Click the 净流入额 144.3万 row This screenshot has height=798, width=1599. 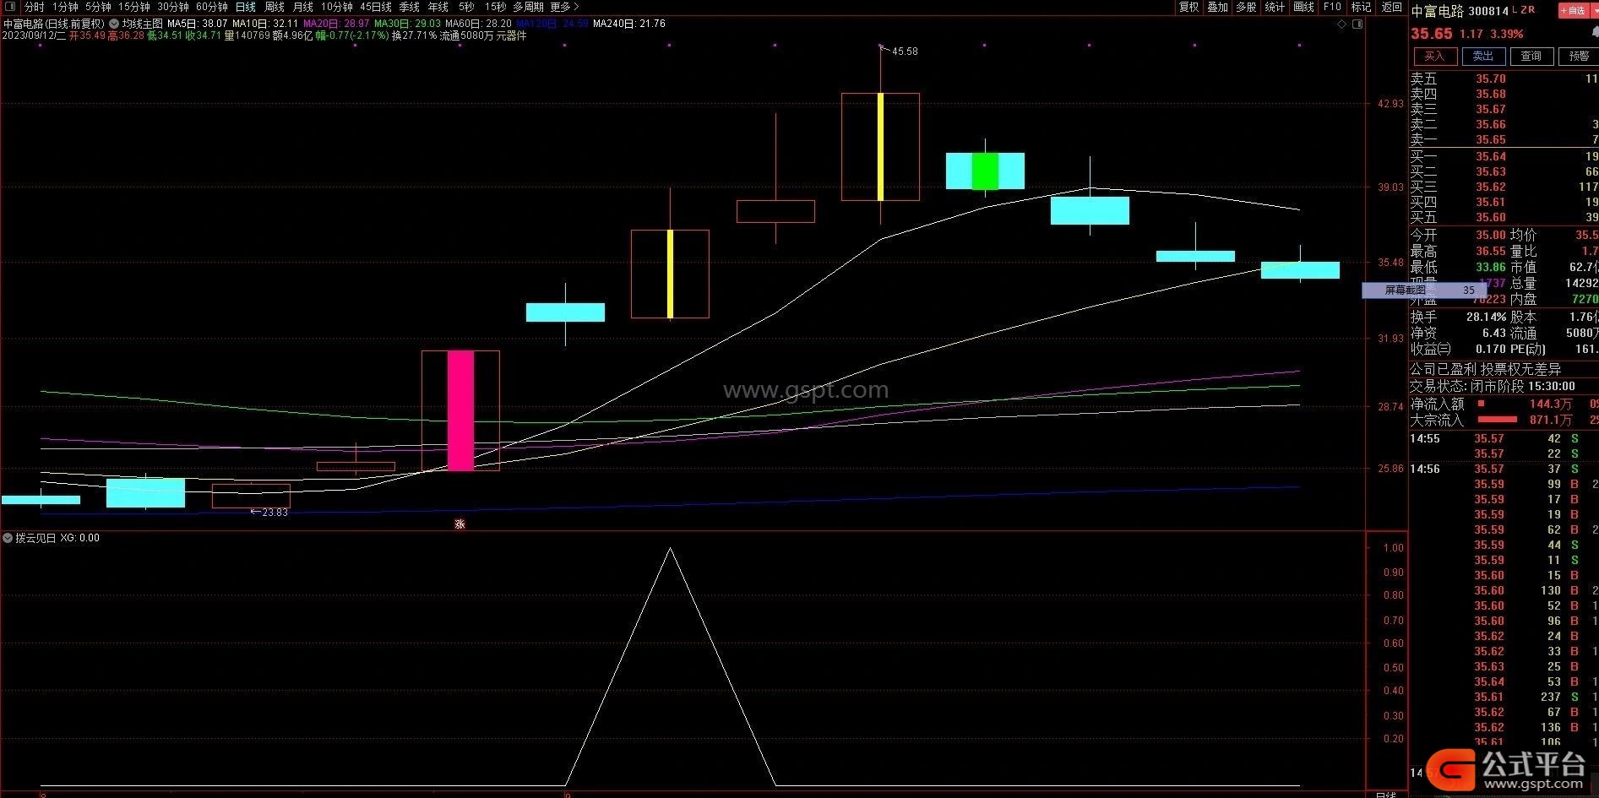click(x=1504, y=404)
